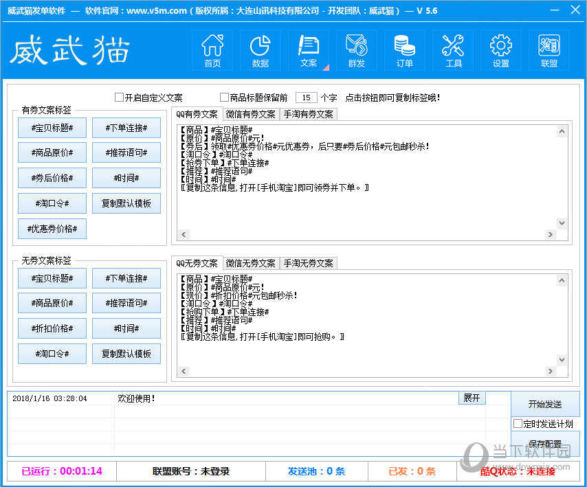Copy the #优惠券价格# tag

(52, 229)
